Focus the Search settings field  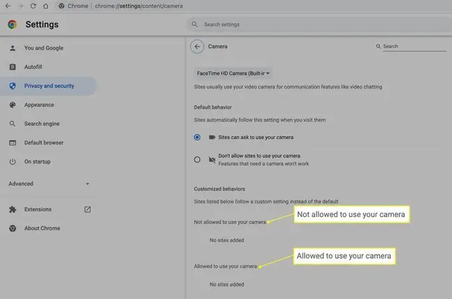[319, 24]
